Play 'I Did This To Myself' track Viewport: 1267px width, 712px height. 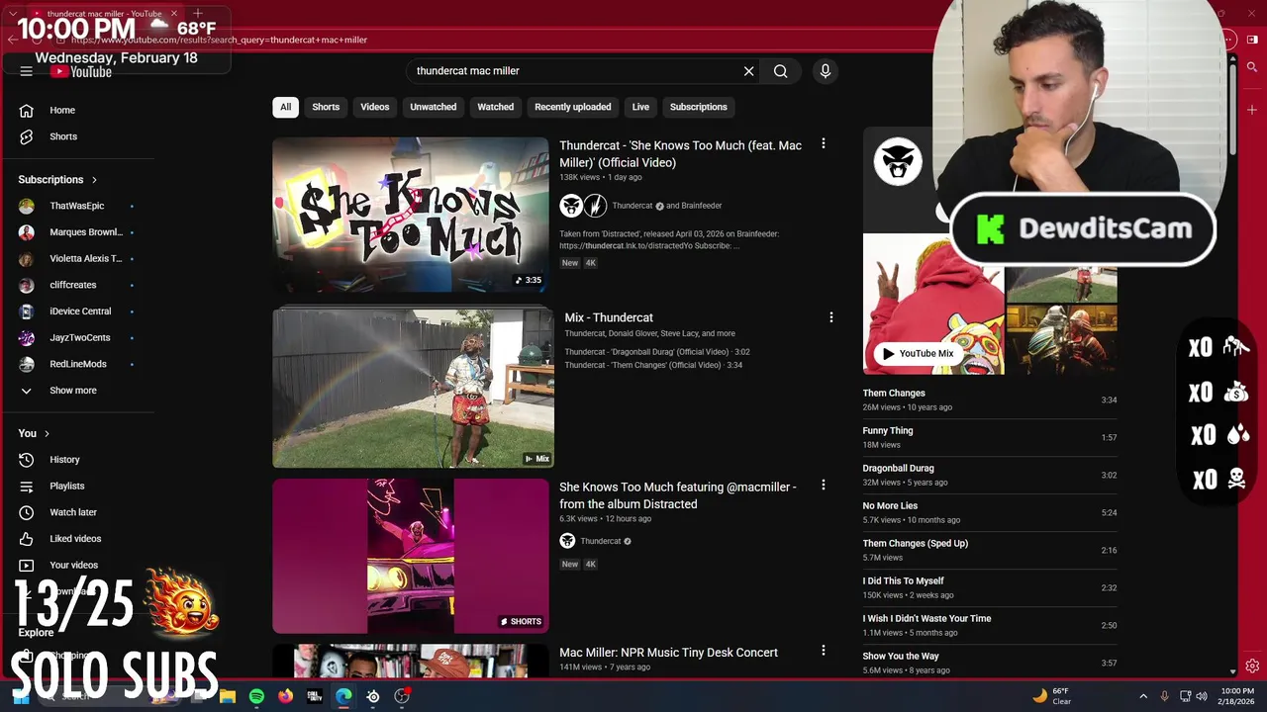pos(990,588)
